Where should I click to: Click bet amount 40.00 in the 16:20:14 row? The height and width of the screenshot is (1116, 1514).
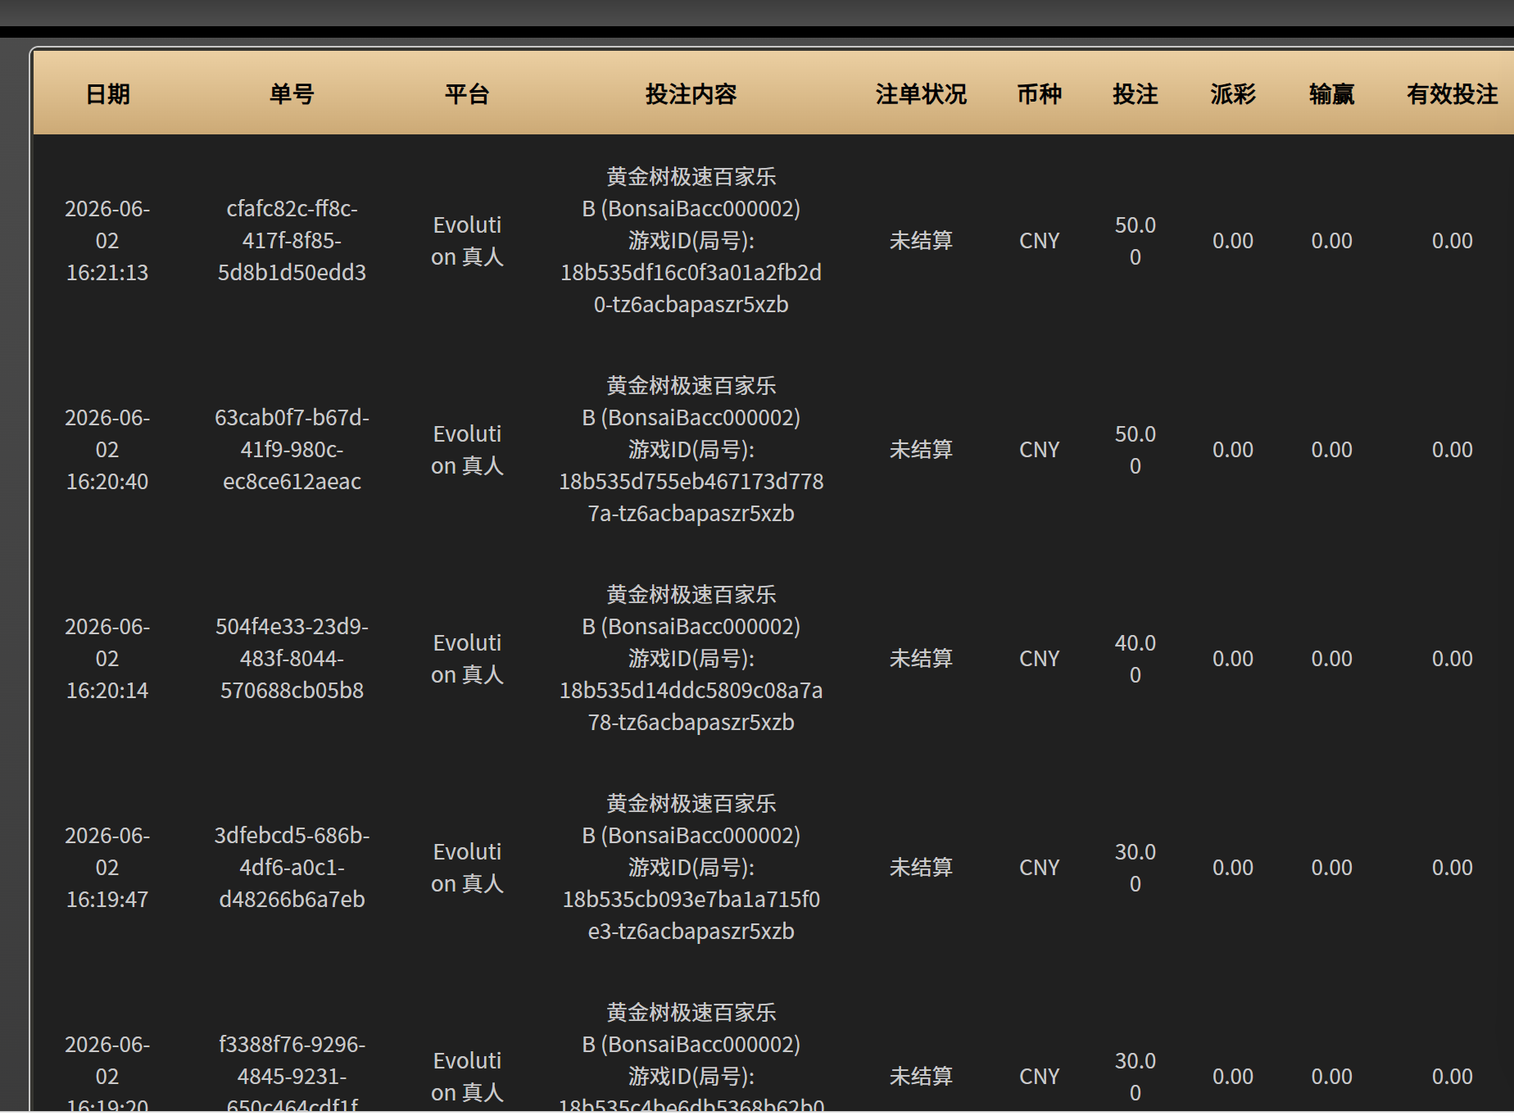1135,658
